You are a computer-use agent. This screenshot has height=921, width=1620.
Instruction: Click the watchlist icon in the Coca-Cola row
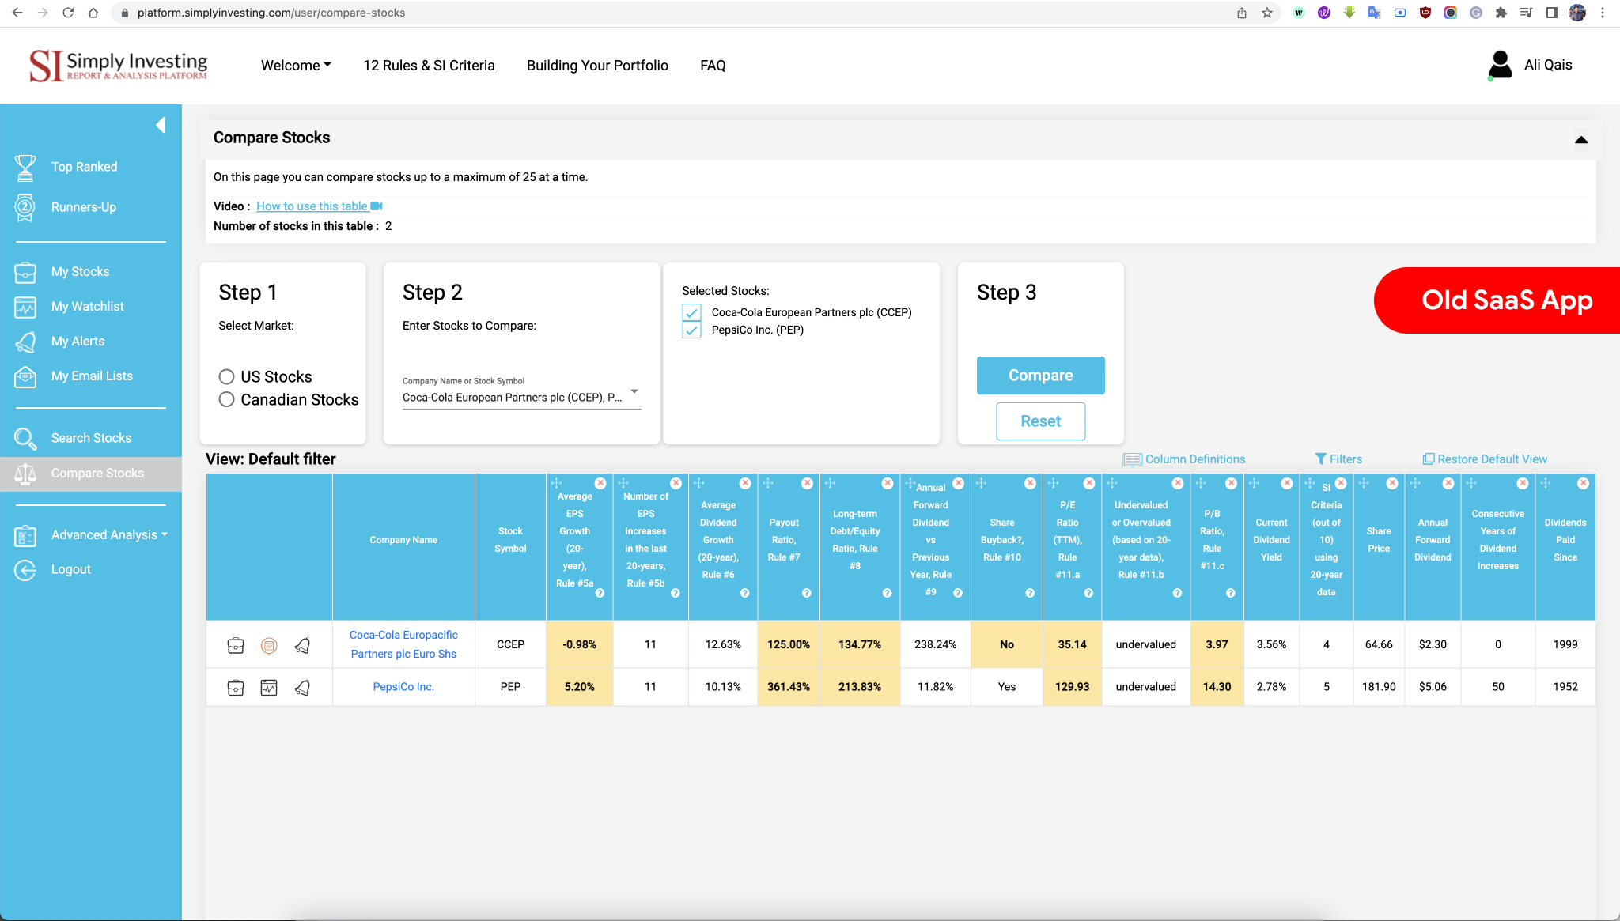pyautogui.click(x=269, y=646)
